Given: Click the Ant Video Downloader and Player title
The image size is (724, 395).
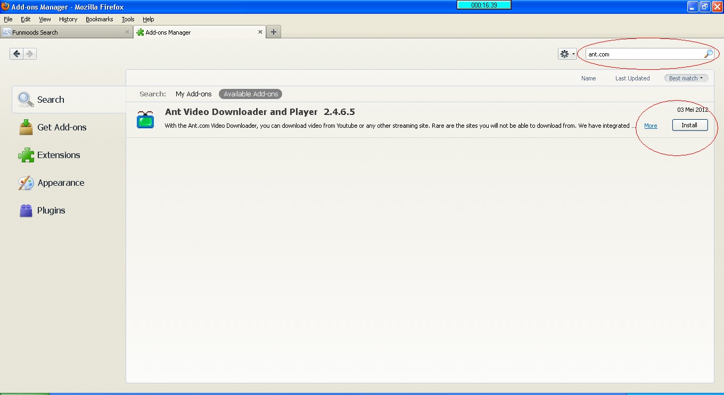Looking at the screenshot, I should [260, 112].
